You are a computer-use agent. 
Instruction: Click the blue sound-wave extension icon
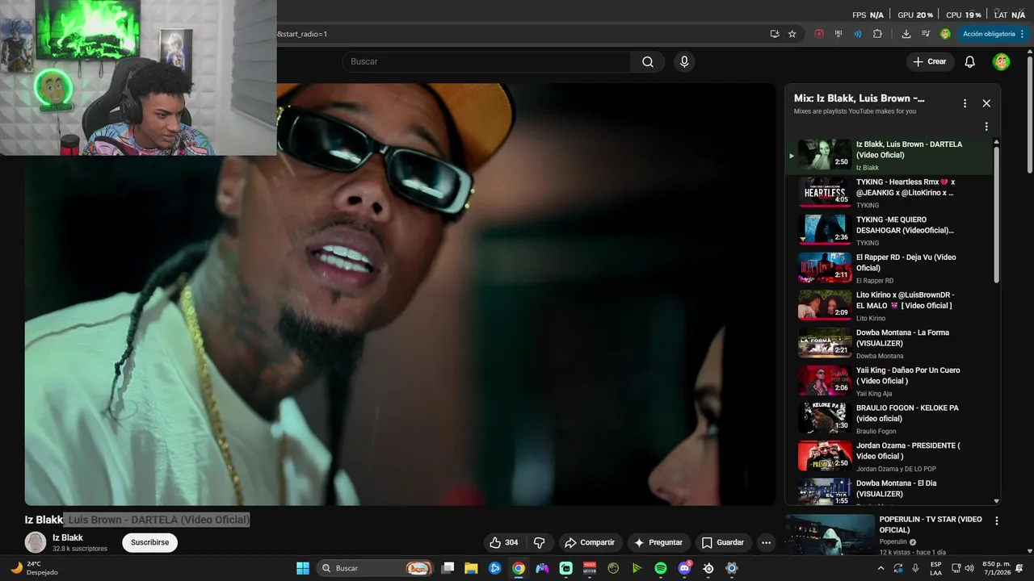click(x=858, y=34)
